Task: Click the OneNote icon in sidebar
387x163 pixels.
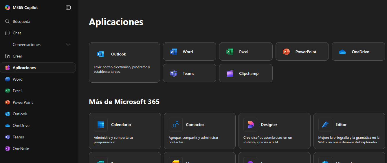Action: [x=8, y=149]
